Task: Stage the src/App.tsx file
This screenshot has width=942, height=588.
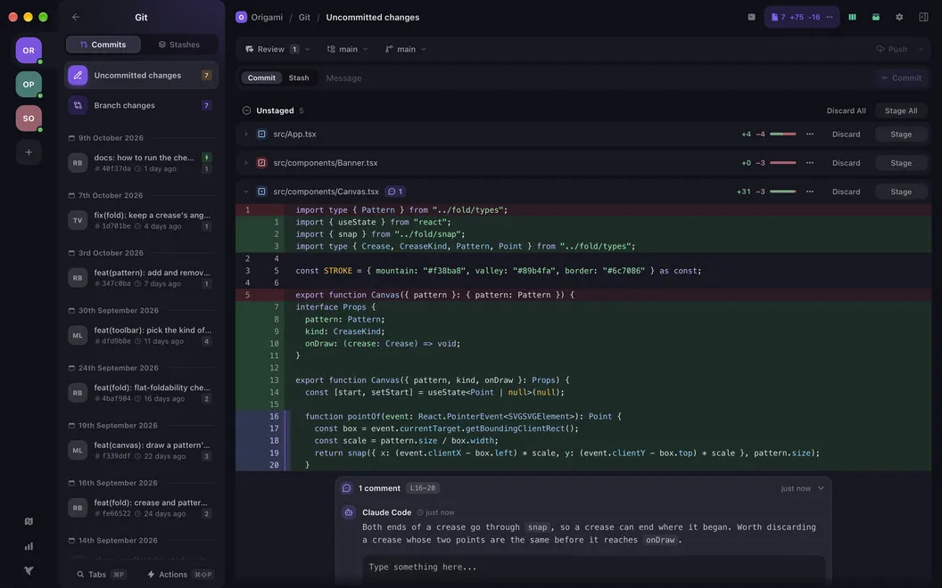Action: [x=901, y=134]
